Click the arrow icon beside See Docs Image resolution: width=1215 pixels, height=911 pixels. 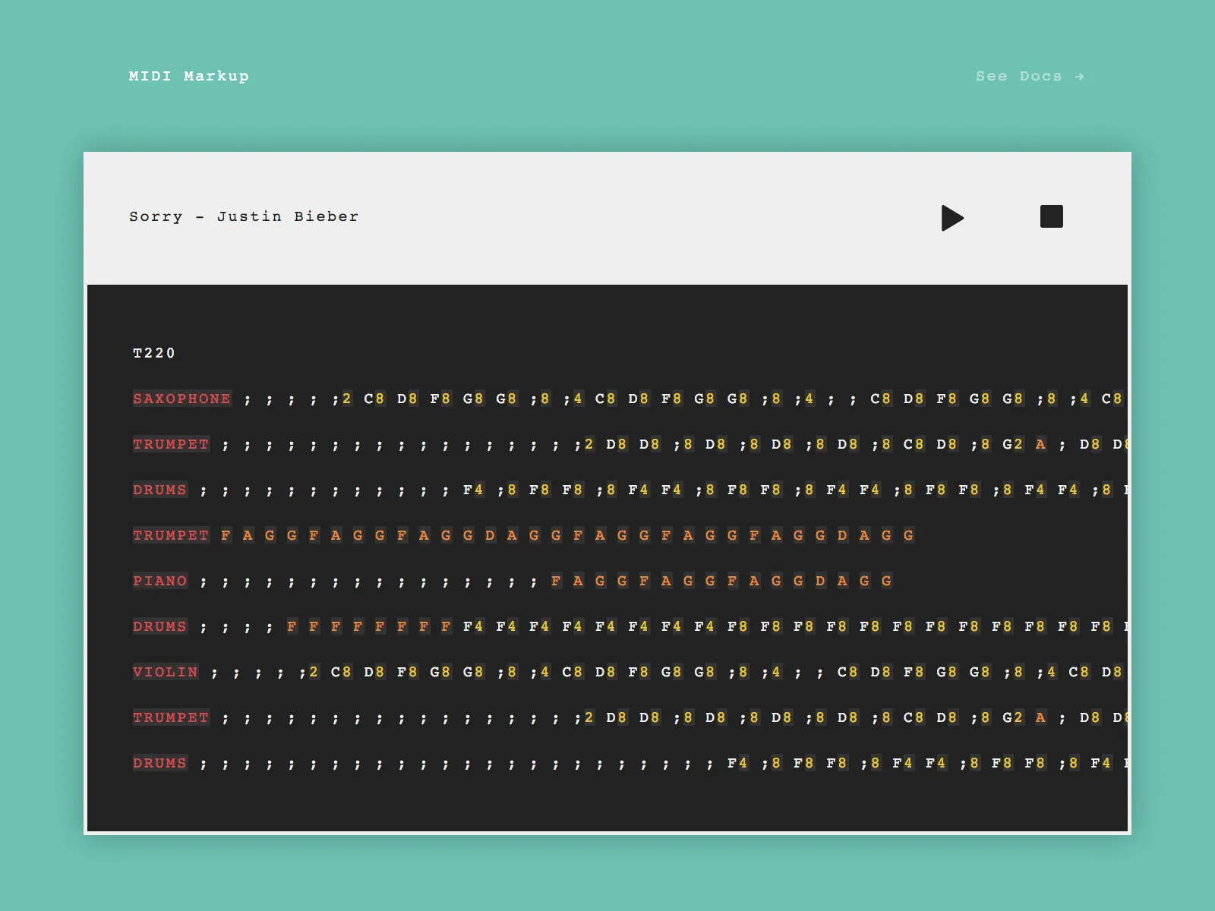coord(1079,77)
